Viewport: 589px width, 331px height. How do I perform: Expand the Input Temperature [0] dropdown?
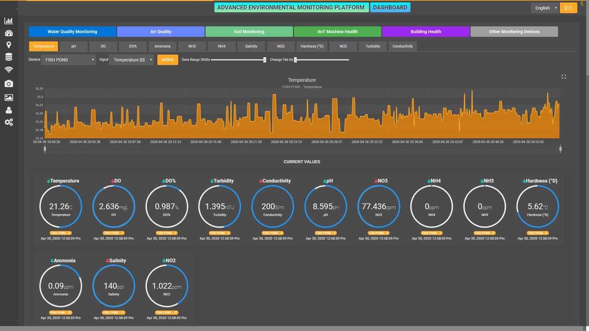pyautogui.click(x=132, y=59)
